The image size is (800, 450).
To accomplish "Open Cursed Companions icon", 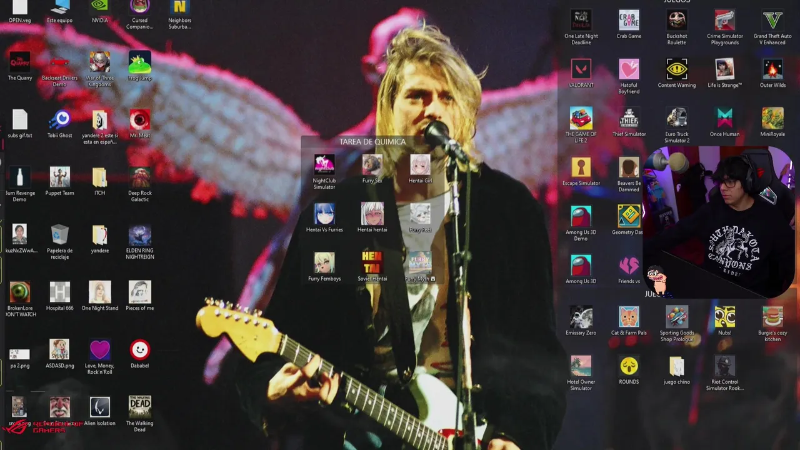I will 139,7.
